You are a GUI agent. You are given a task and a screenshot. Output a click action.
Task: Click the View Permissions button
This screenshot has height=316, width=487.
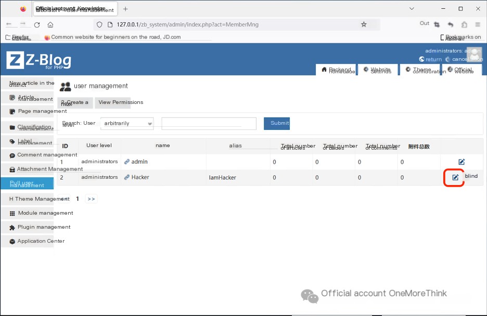click(121, 102)
